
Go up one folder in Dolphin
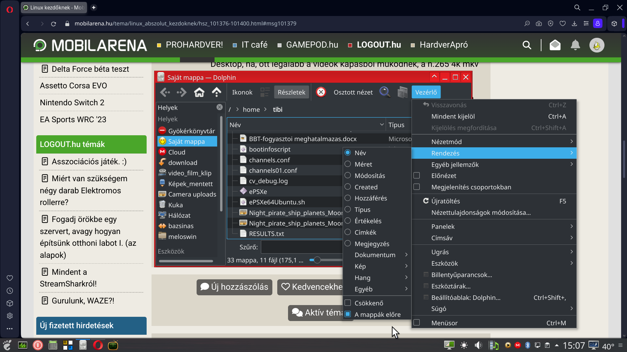(217, 93)
